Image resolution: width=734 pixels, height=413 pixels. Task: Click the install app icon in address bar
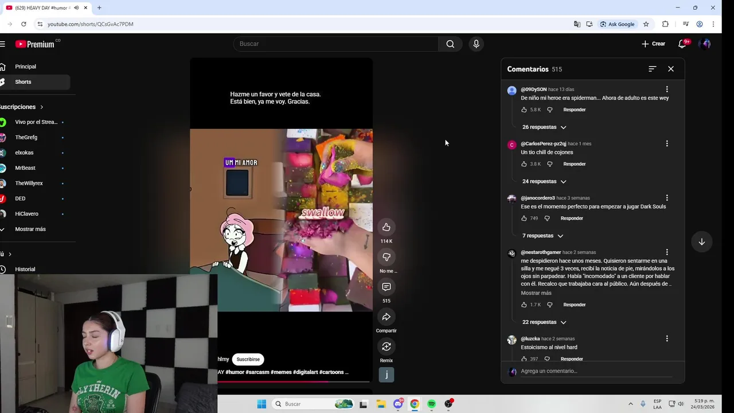[x=589, y=24]
